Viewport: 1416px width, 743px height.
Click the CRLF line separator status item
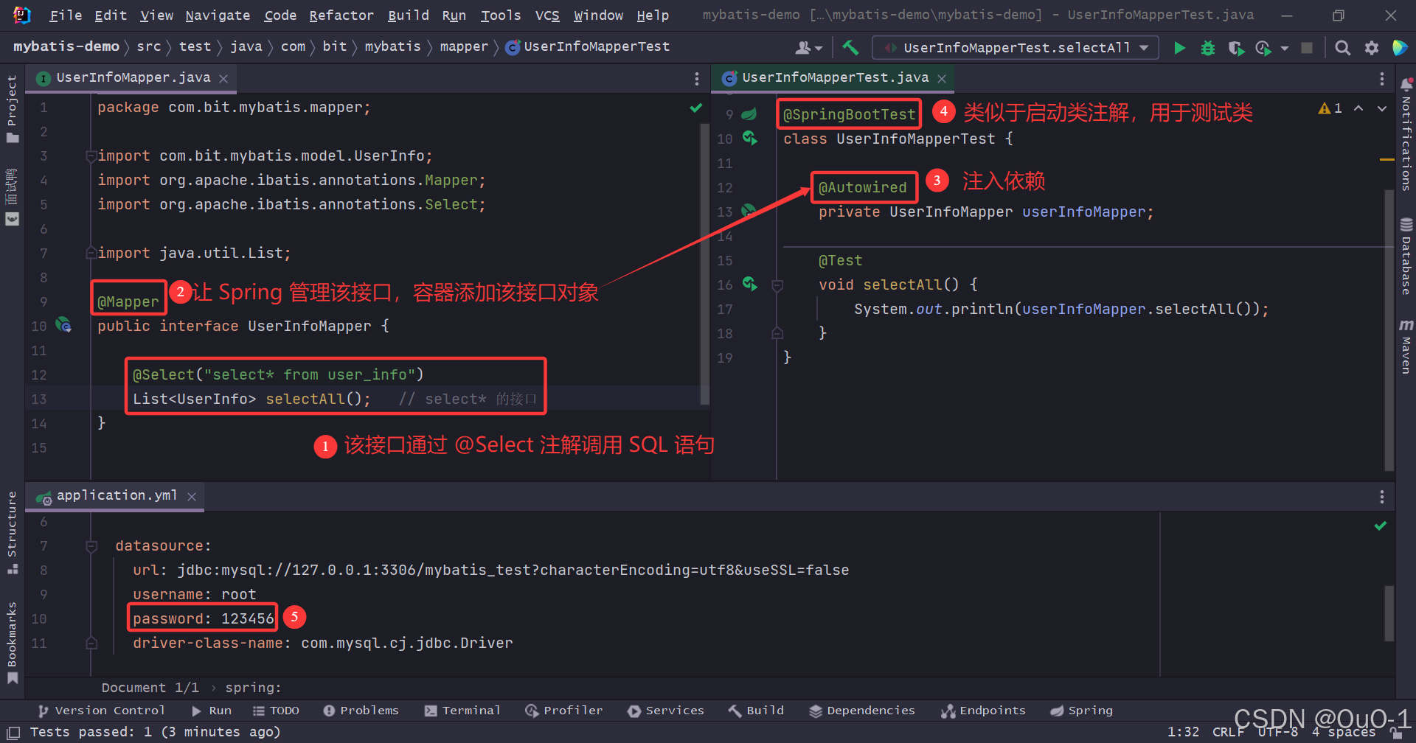(x=1227, y=732)
